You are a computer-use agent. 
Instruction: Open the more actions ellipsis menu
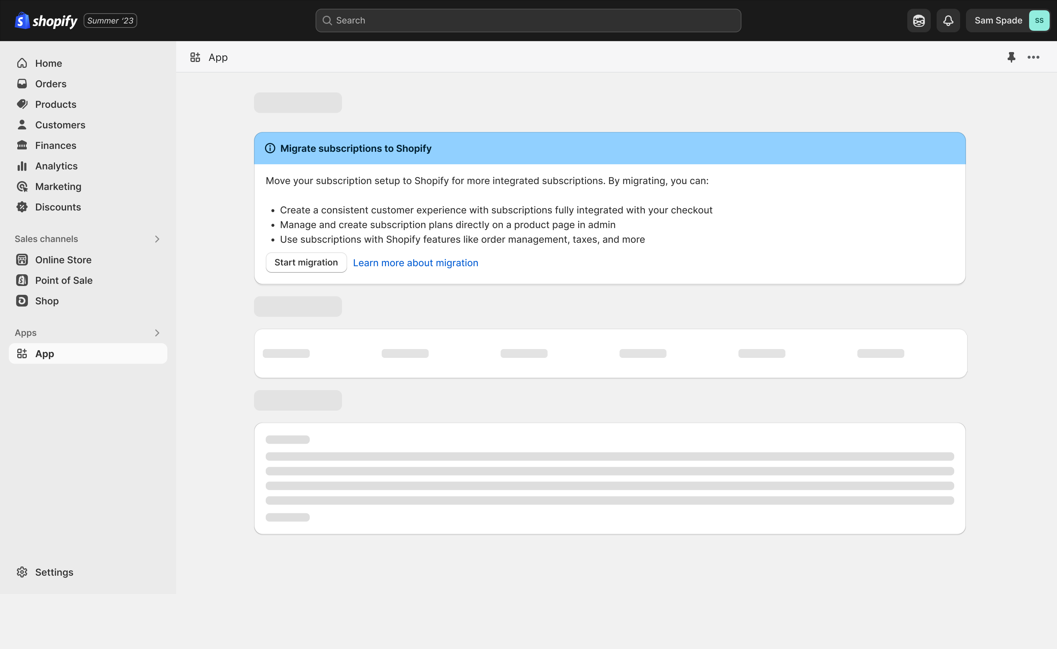pyautogui.click(x=1034, y=58)
